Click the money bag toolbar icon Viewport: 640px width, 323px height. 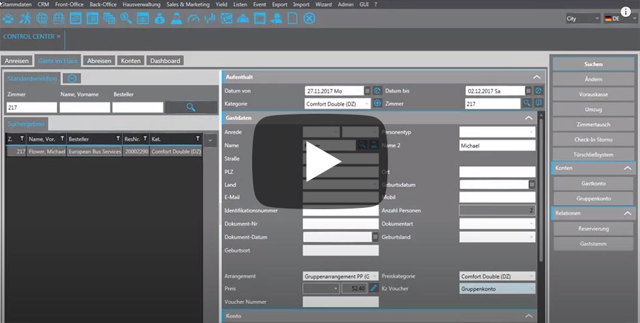pyautogui.click(x=159, y=18)
